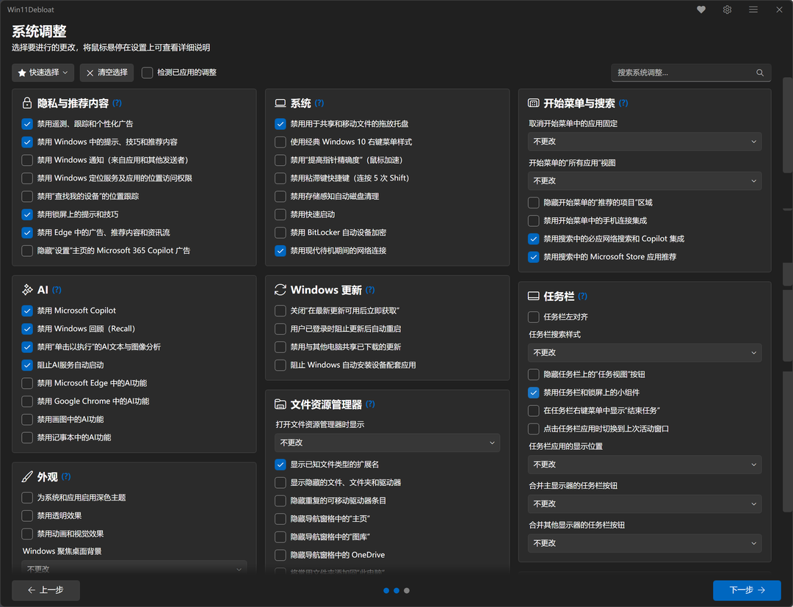Click help icon next to AI heading

pyautogui.click(x=57, y=290)
